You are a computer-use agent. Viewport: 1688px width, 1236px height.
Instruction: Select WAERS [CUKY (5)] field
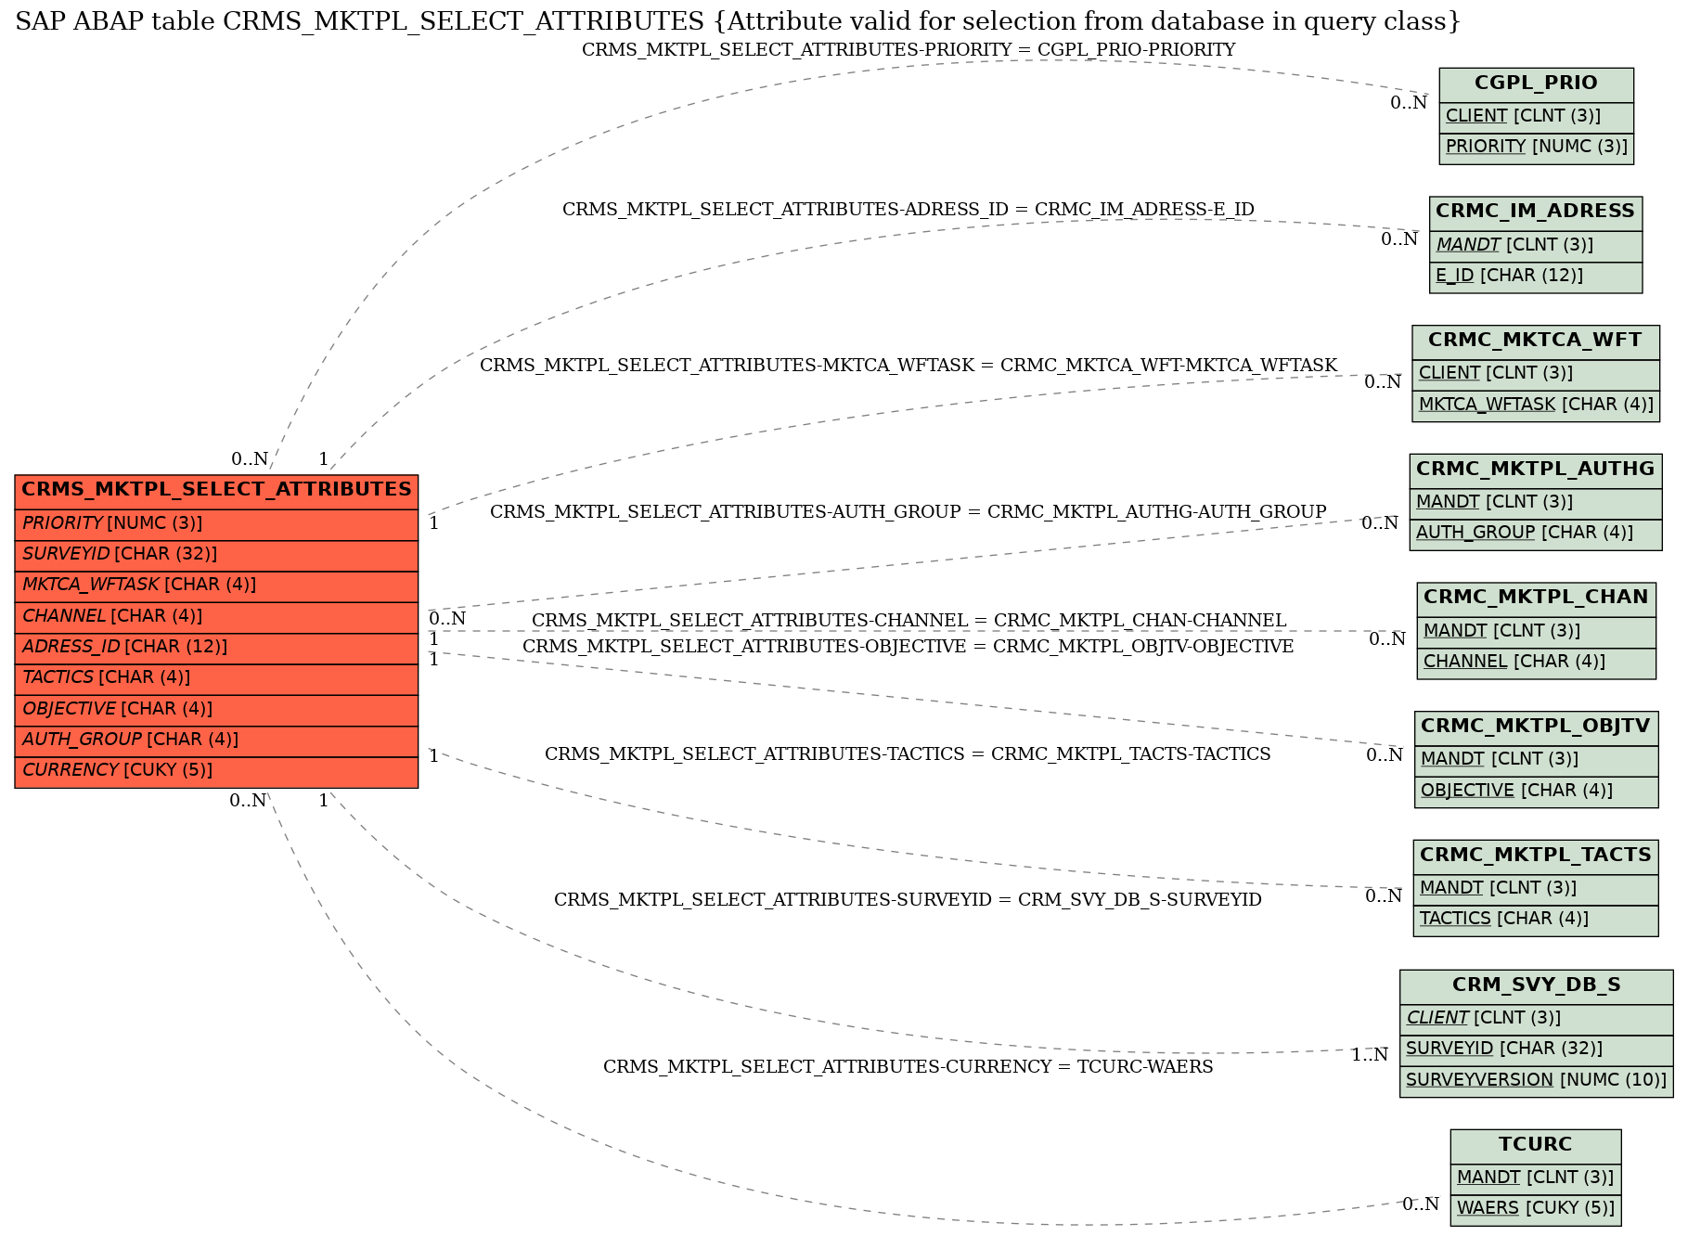pyautogui.click(x=1536, y=1209)
